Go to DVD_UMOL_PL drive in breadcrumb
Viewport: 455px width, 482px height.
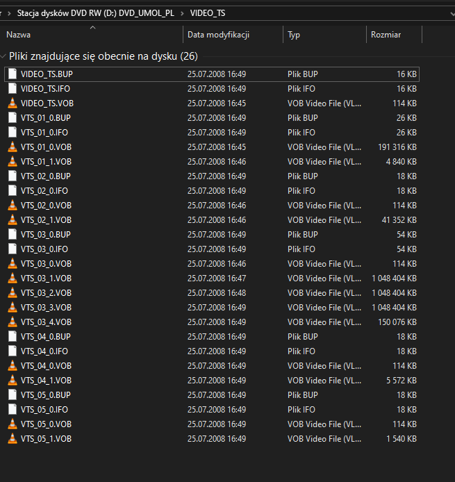click(96, 13)
